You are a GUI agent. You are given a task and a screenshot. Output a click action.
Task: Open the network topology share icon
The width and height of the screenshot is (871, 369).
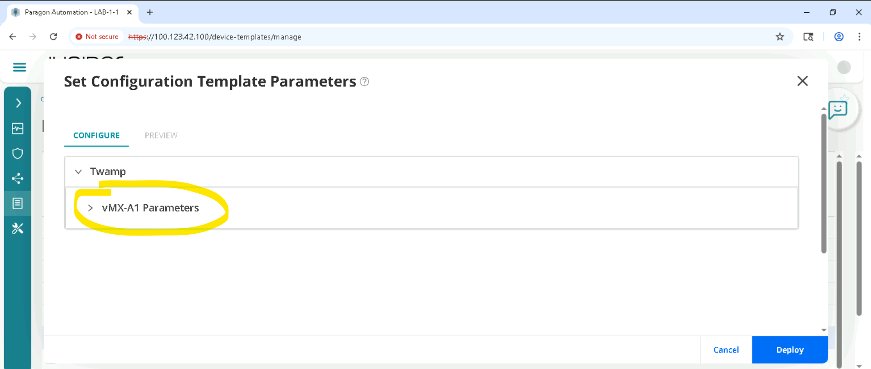pos(18,179)
